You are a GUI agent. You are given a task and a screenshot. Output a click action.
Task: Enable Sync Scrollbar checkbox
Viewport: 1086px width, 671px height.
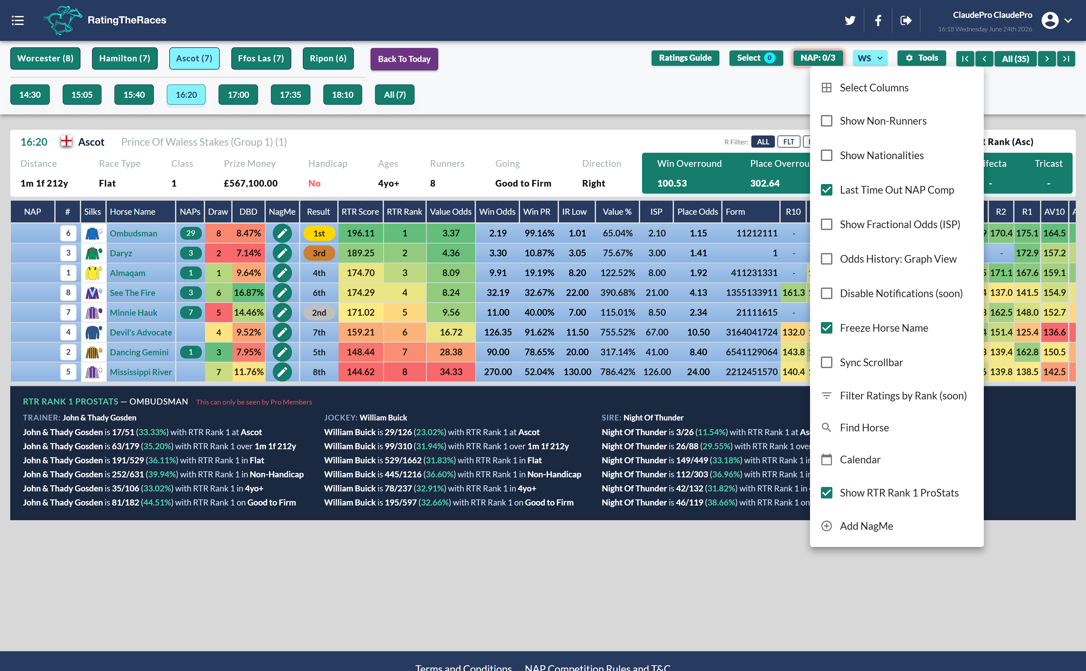[x=826, y=362]
